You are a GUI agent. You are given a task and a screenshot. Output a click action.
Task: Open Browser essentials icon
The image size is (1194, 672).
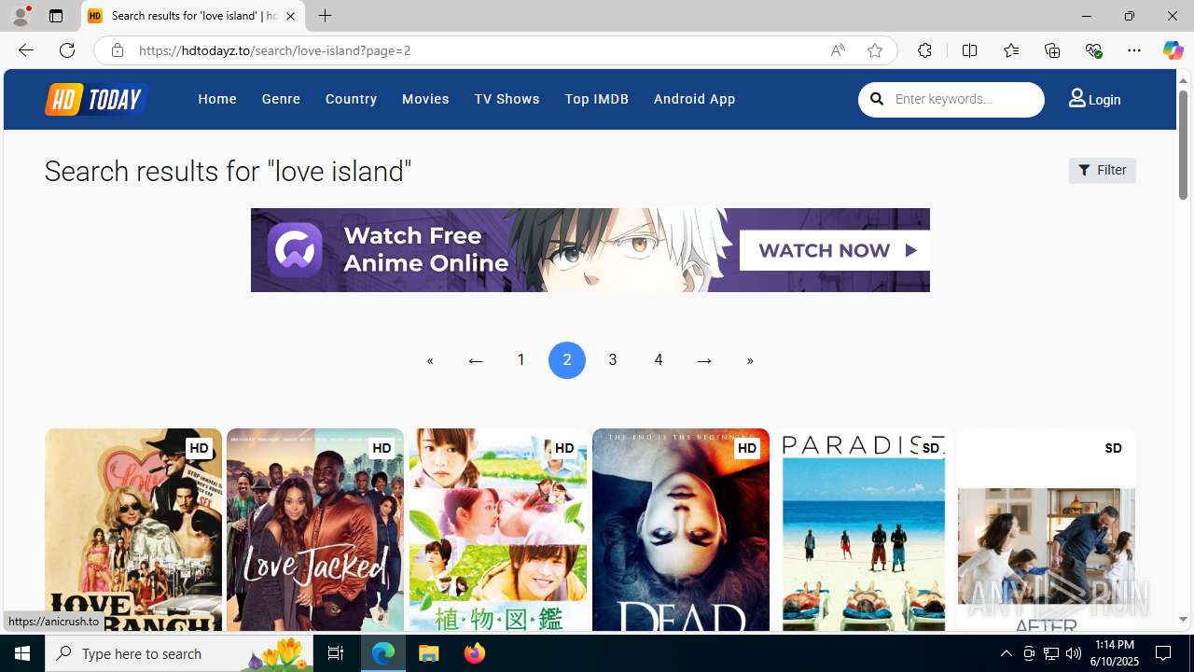pos(1093,50)
